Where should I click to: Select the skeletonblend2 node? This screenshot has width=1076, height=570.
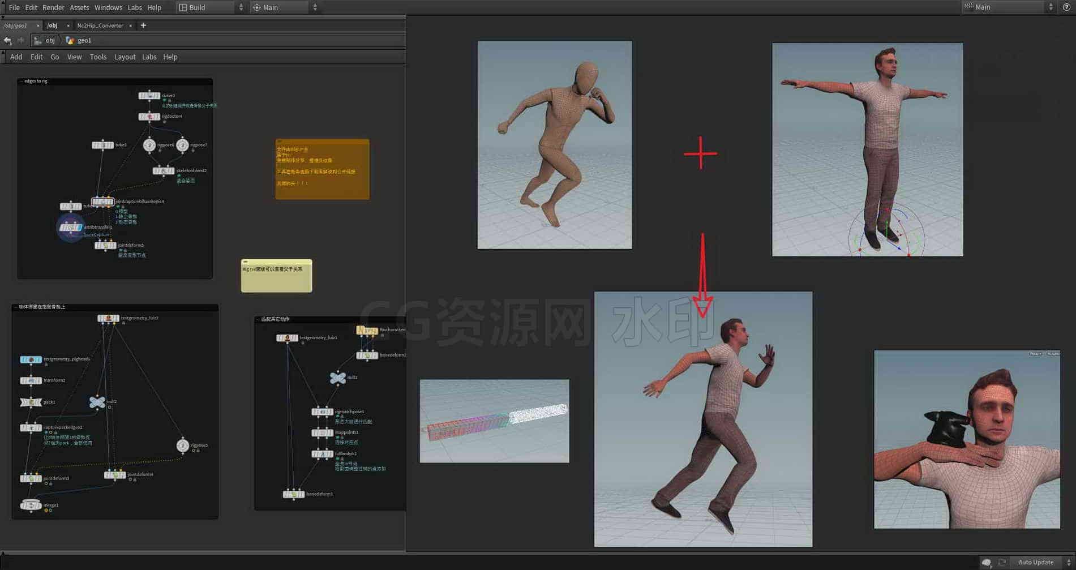click(x=164, y=170)
